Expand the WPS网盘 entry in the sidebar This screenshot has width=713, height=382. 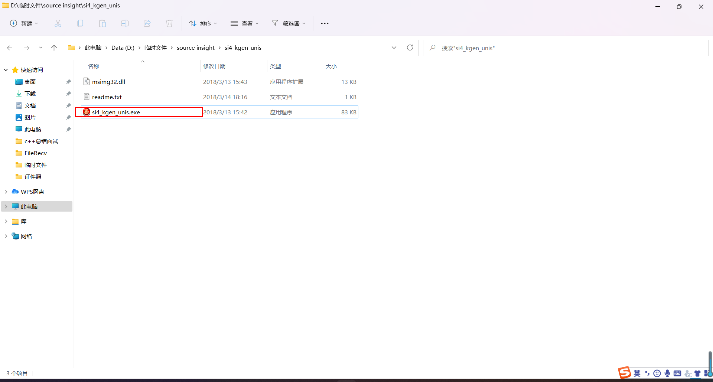pyautogui.click(x=6, y=191)
